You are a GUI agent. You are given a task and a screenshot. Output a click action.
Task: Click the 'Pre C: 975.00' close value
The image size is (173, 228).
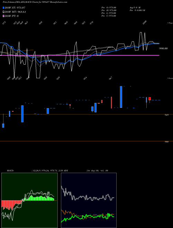109,16
